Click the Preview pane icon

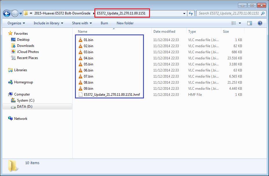[249, 23]
